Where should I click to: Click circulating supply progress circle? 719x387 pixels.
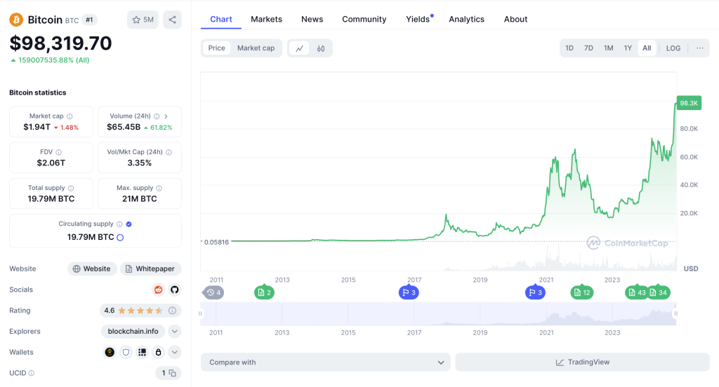pyautogui.click(x=120, y=237)
